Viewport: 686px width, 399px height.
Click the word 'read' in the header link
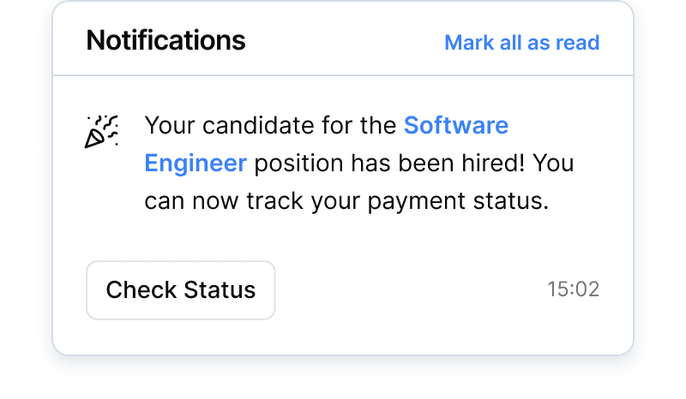pyautogui.click(x=579, y=42)
